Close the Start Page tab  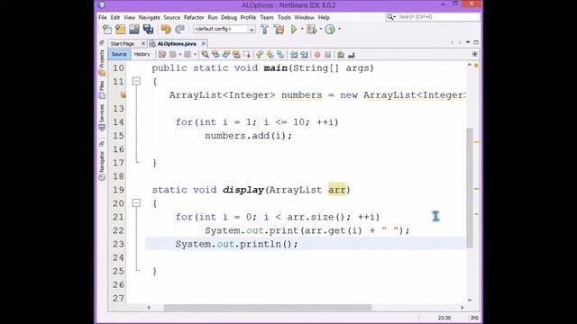(x=143, y=44)
